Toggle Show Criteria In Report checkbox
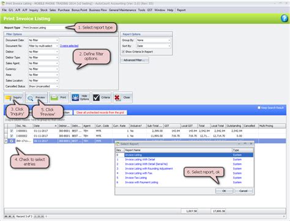Image resolution: width=290 pixels, height=221 pixels. 123,52
